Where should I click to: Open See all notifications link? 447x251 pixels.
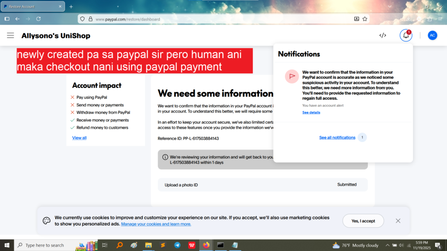point(337,138)
